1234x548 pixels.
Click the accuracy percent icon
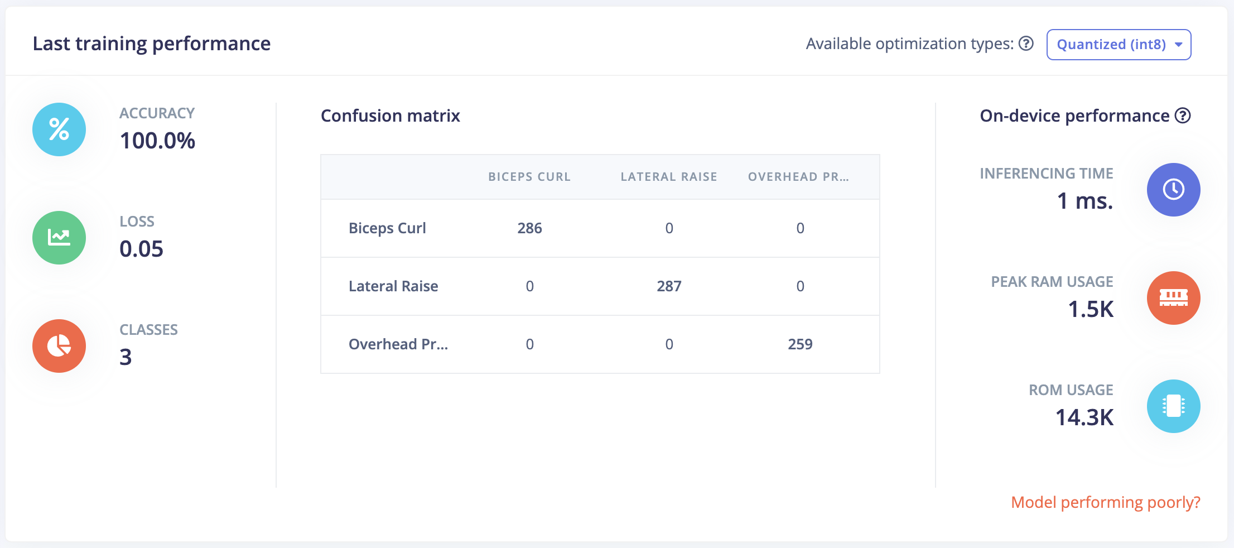coord(59,129)
